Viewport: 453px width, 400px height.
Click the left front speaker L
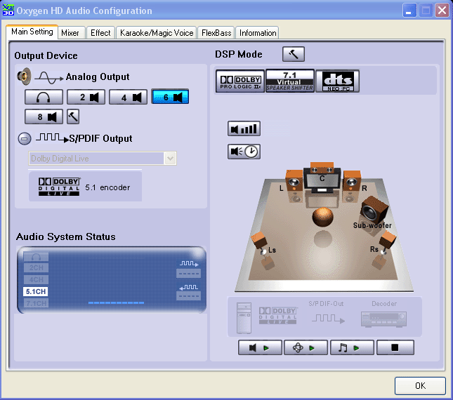pyautogui.click(x=294, y=180)
